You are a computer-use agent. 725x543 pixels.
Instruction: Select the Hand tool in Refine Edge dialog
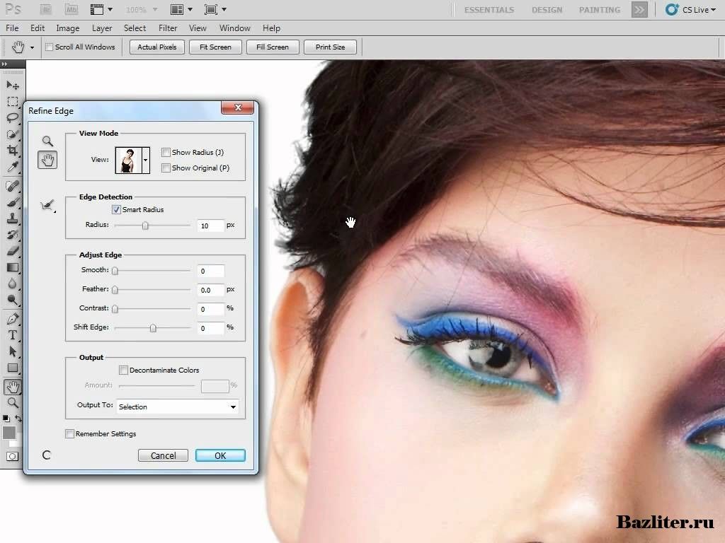(x=47, y=160)
